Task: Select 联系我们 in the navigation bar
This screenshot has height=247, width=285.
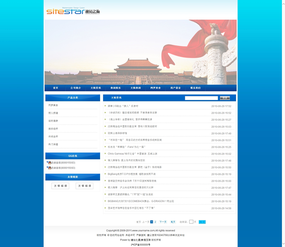Action: point(195,88)
